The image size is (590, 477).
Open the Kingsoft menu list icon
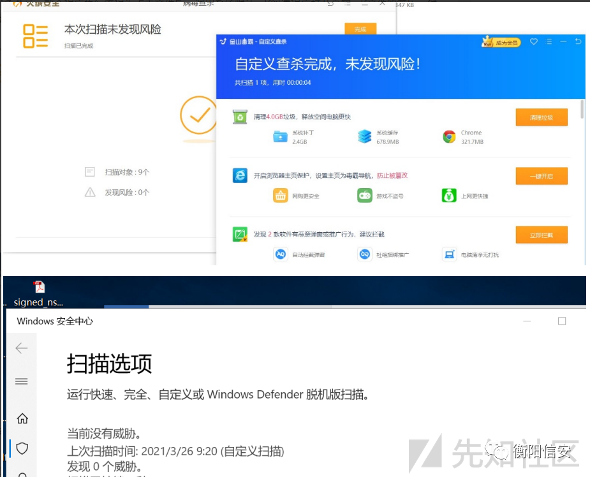pos(549,41)
